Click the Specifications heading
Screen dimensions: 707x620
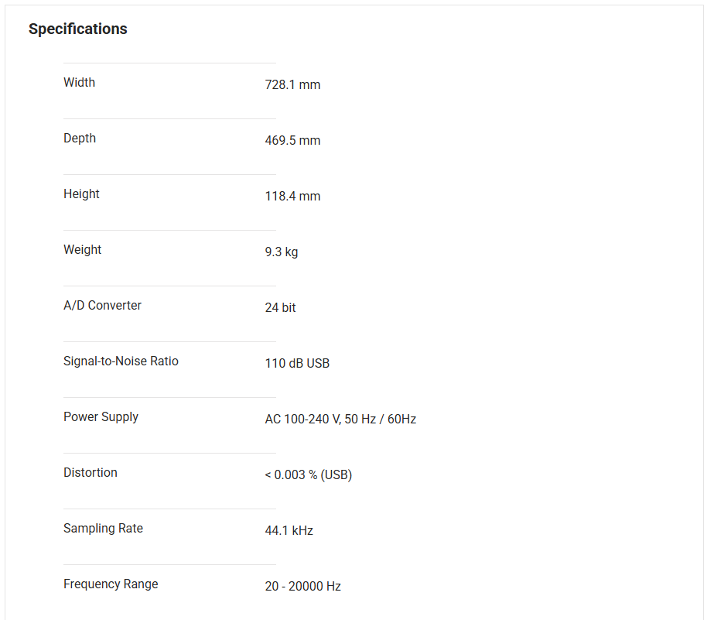[78, 29]
